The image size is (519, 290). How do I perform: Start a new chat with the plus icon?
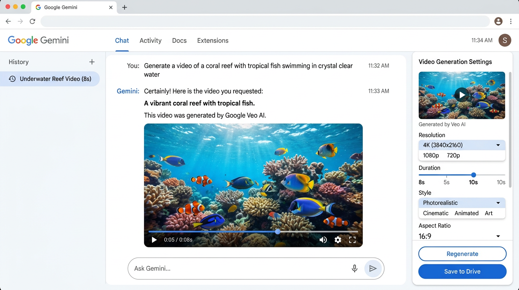tap(92, 62)
